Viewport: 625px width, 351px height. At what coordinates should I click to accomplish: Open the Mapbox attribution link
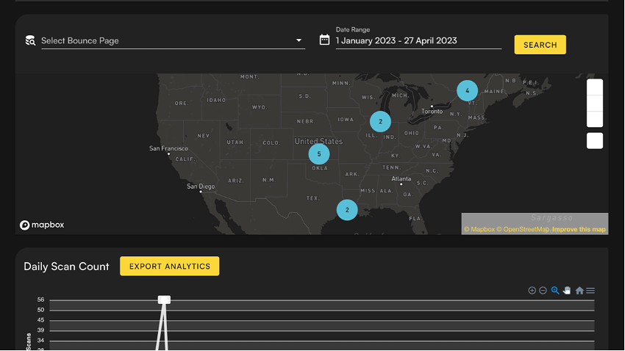tap(479, 229)
